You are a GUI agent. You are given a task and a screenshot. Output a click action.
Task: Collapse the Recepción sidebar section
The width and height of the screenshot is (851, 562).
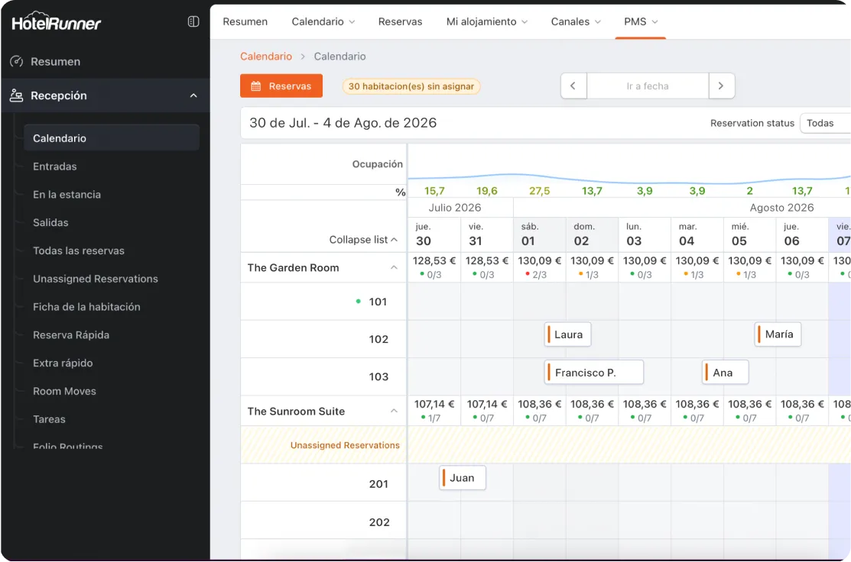tap(193, 95)
